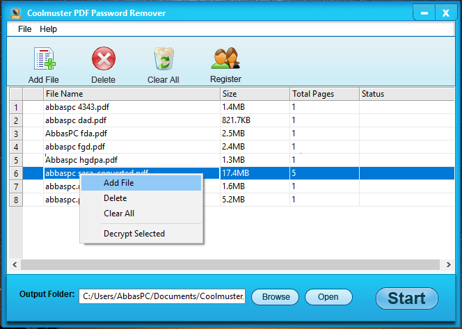
Task: Click the Clear All recycle bin icon
Action: point(164,58)
